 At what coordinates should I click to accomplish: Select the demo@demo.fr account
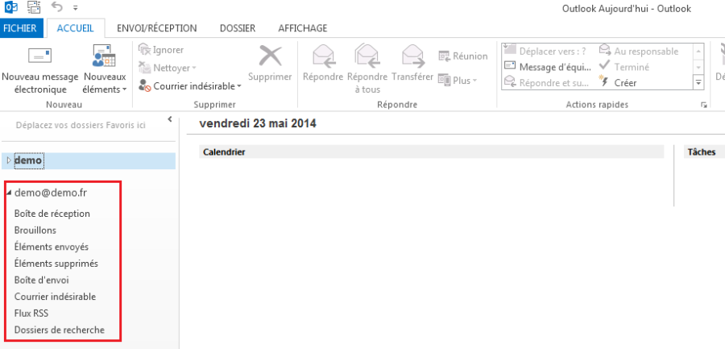[51, 193]
